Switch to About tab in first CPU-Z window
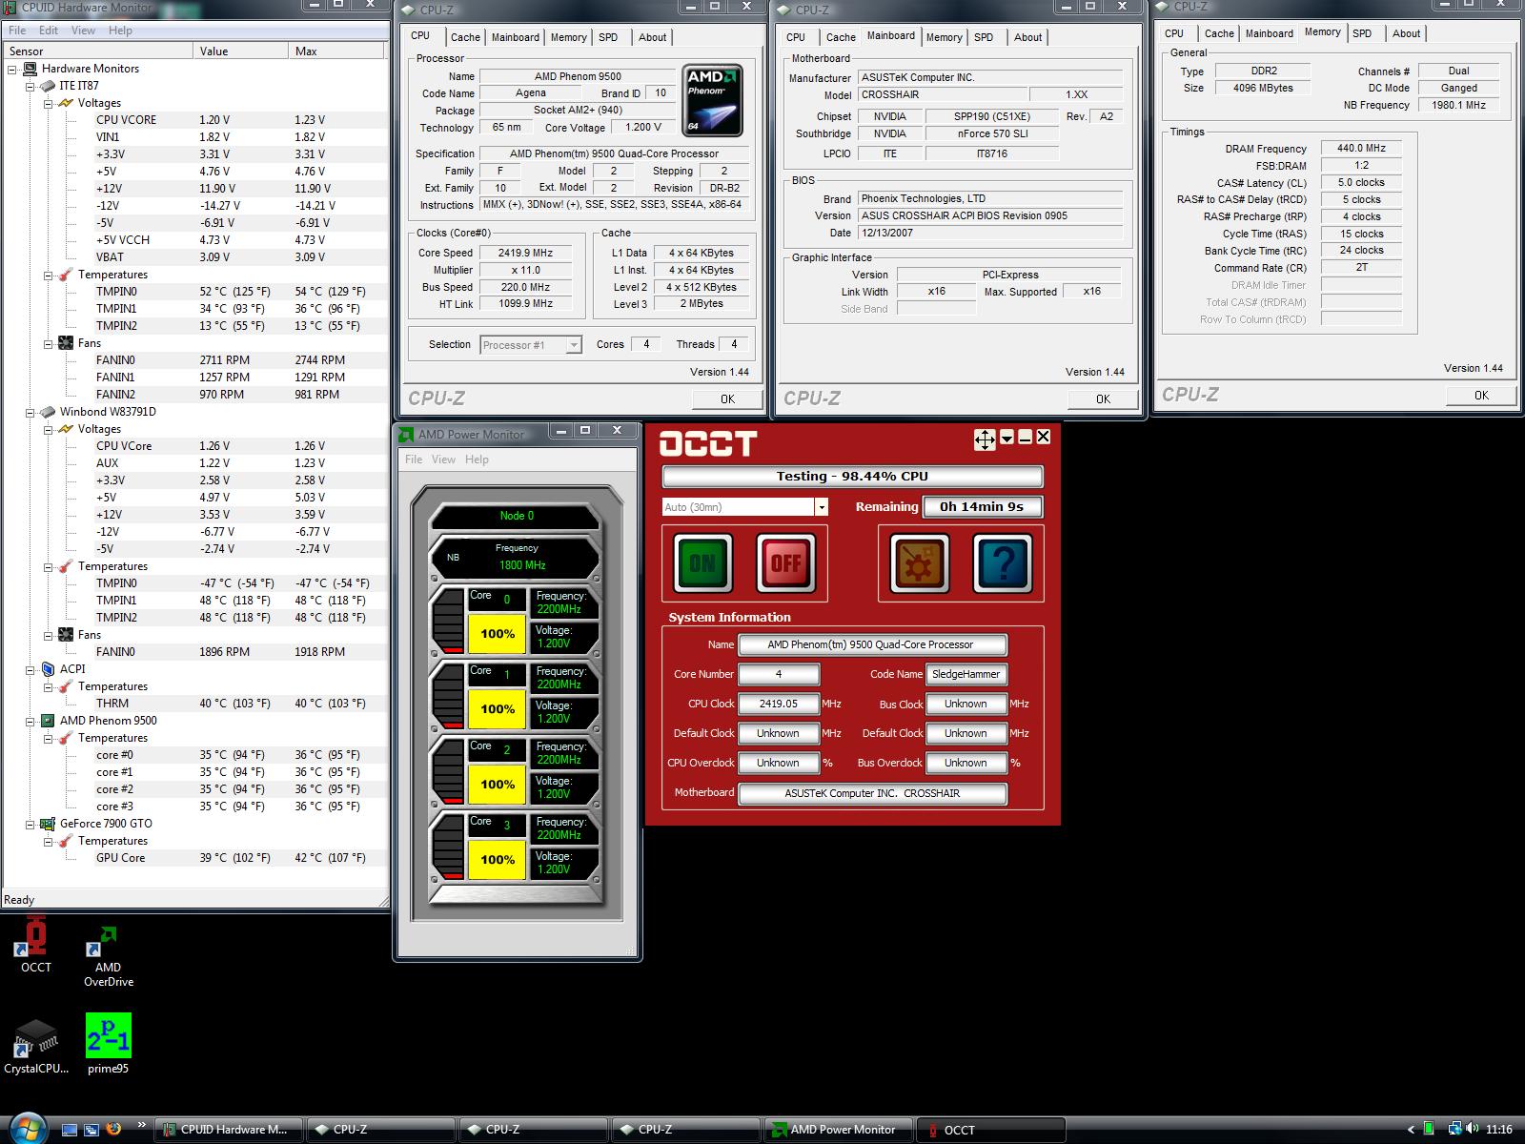The width and height of the screenshot is (1525, 1144). point(653,37)
